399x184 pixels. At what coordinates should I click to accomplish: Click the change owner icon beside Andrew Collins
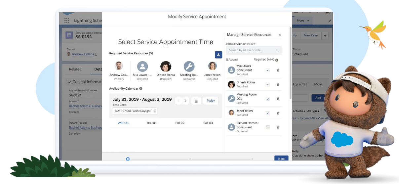(x=96, y=54)
